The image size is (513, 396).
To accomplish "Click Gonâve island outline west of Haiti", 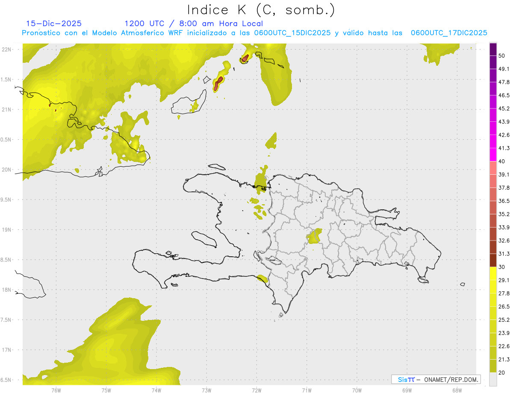I will click(204, 239).
